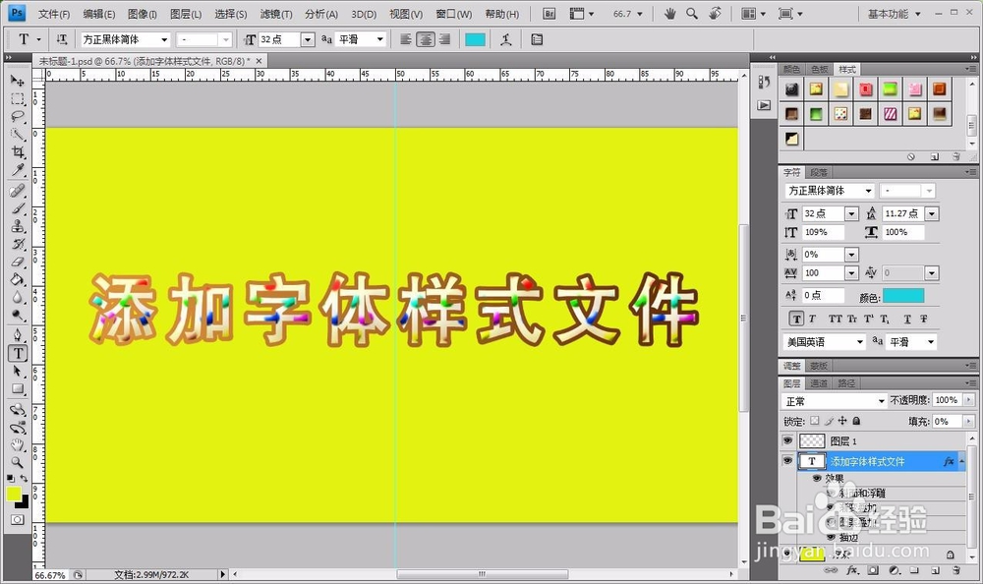Toggle Faux Italic in Character panel
This screenshot has width=983, height=584.
(813, 319)
